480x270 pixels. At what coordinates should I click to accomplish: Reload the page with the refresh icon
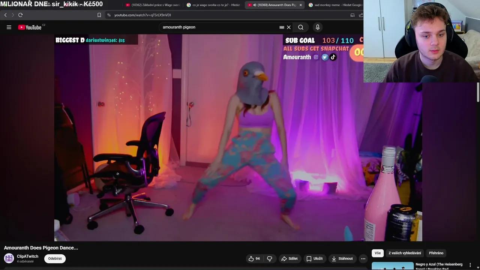click(20, 15)
